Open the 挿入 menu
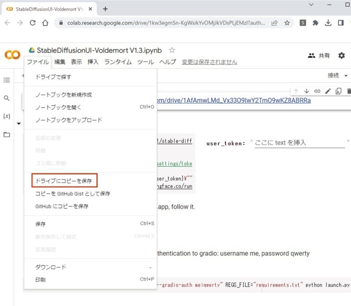This screenshot has width=351, height=306. (x=93, y=62)
